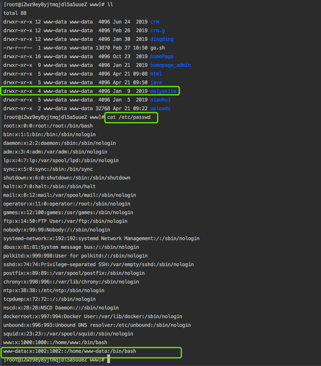
Task: Click the ll command on first line
Action: point(110,5)
